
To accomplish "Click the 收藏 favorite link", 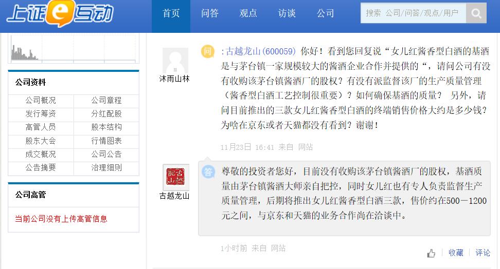I will click(456, 253).
